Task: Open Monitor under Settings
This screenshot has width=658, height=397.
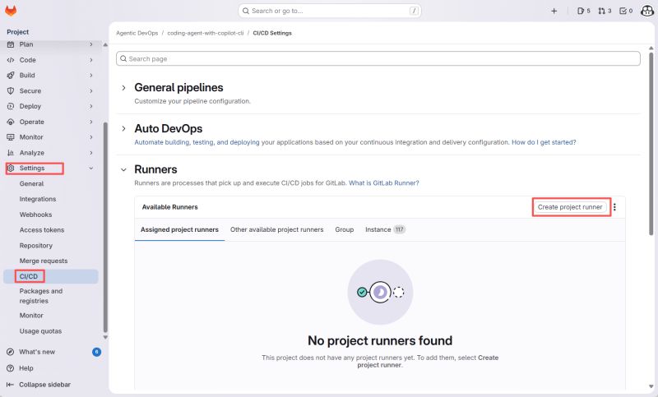Action: pyautogui.click(x=31, y=316)
